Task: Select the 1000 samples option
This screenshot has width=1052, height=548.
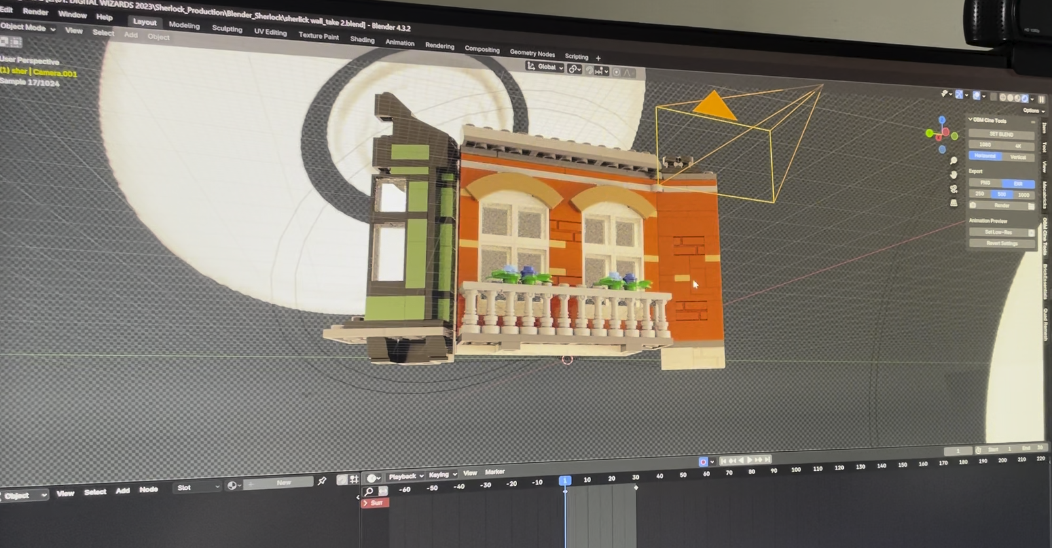Action: click(x=1023, y=195)
